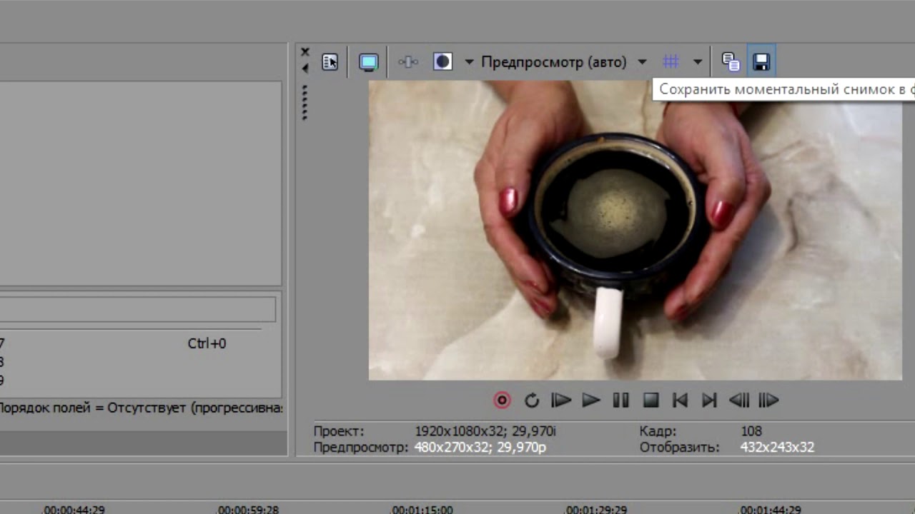Click Play From Start button
Screen dimensions: 915x514
point(561,400)
